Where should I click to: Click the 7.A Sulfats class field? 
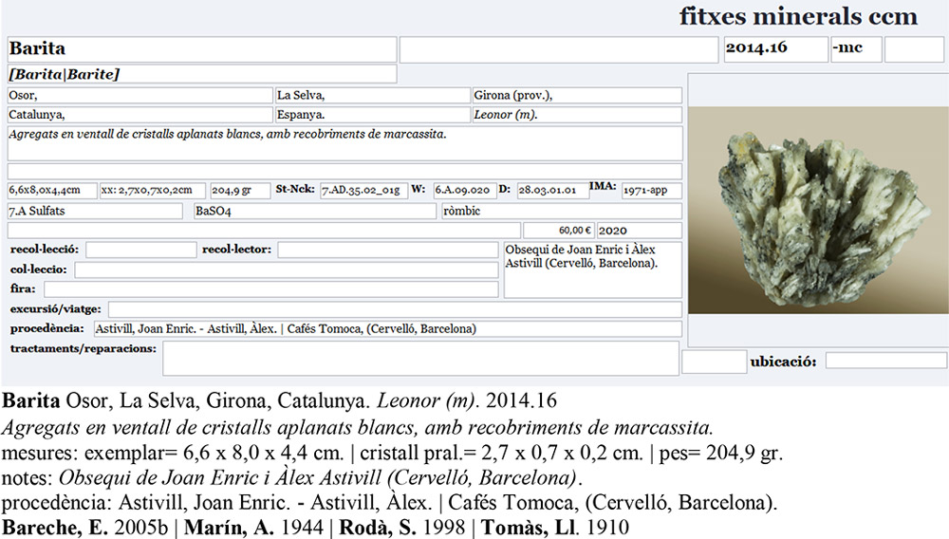(94, 211)
